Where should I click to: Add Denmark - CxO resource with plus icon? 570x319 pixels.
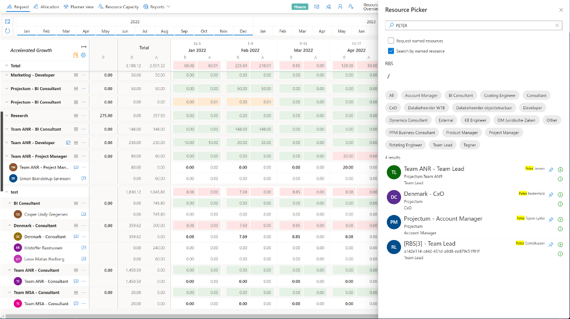click(561, 195)
